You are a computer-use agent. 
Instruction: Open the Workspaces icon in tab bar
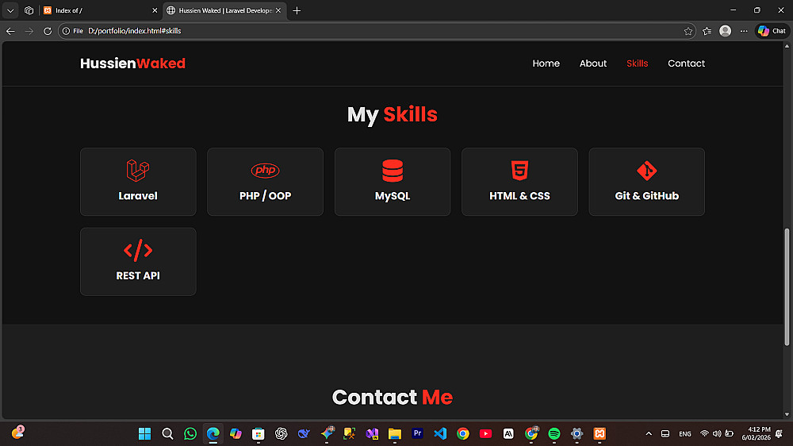point(29,10)
